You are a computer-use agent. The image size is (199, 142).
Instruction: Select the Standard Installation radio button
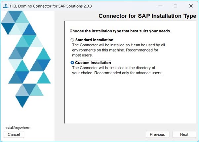[x=72, y=40]
